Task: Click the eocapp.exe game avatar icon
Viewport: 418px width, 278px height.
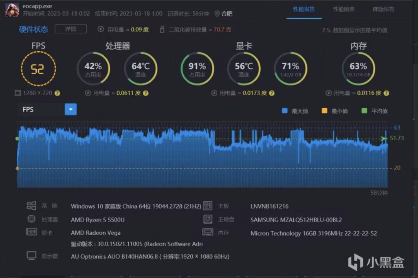Action: [12, 10]
